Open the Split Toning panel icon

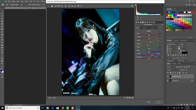click(145, 22)
